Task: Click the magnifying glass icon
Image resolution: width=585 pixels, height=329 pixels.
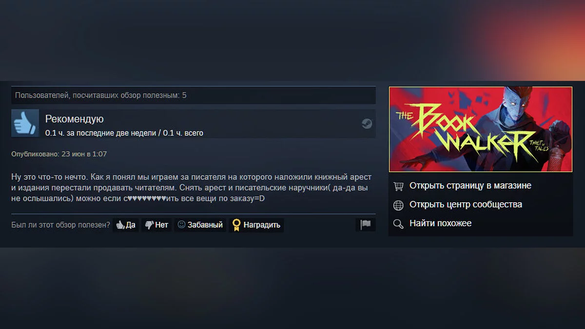Action: tap(398, 224)
